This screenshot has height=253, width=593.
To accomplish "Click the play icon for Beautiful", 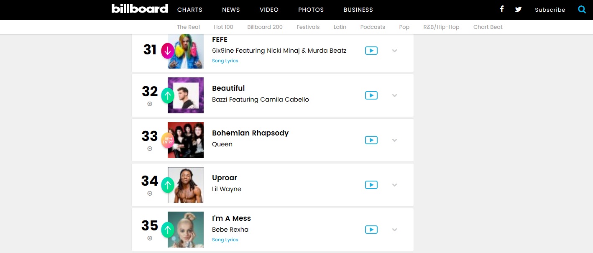I will click(371, 95).
